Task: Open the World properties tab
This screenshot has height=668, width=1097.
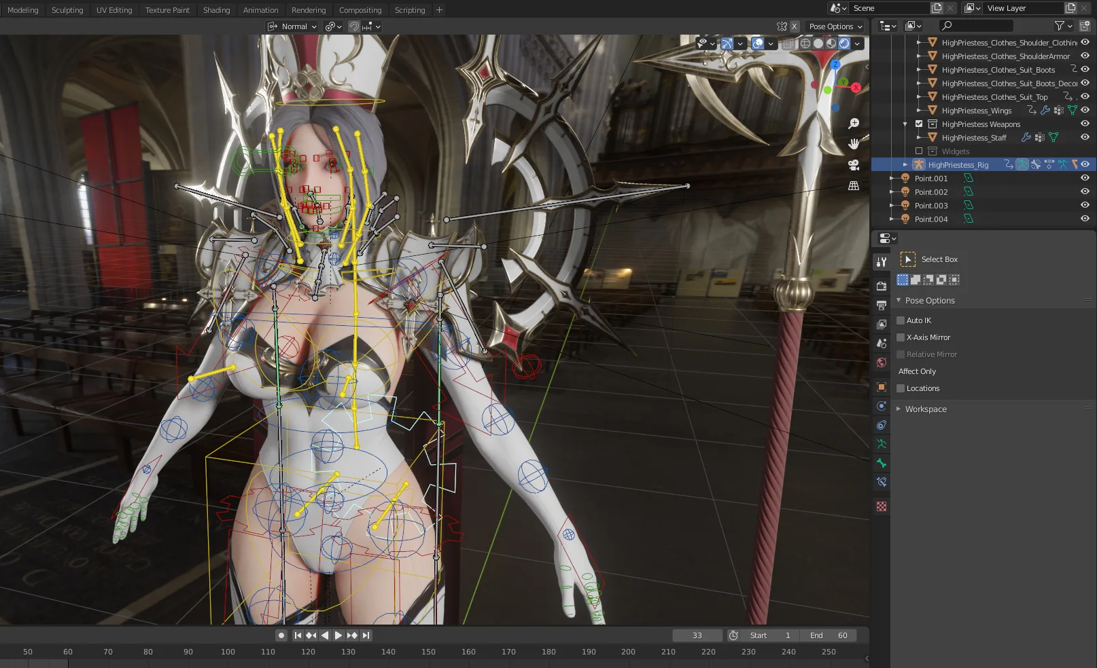Action: [x=882, y=362]
